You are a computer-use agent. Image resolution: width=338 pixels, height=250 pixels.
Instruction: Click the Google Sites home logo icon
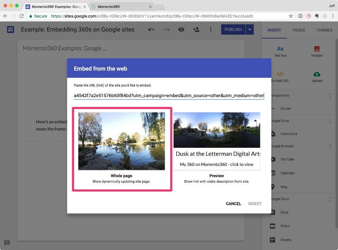tap(10, 29)
